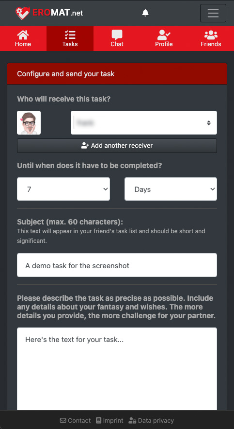Click the notification bell icon

pyautogui.click(x=145, y=13)
